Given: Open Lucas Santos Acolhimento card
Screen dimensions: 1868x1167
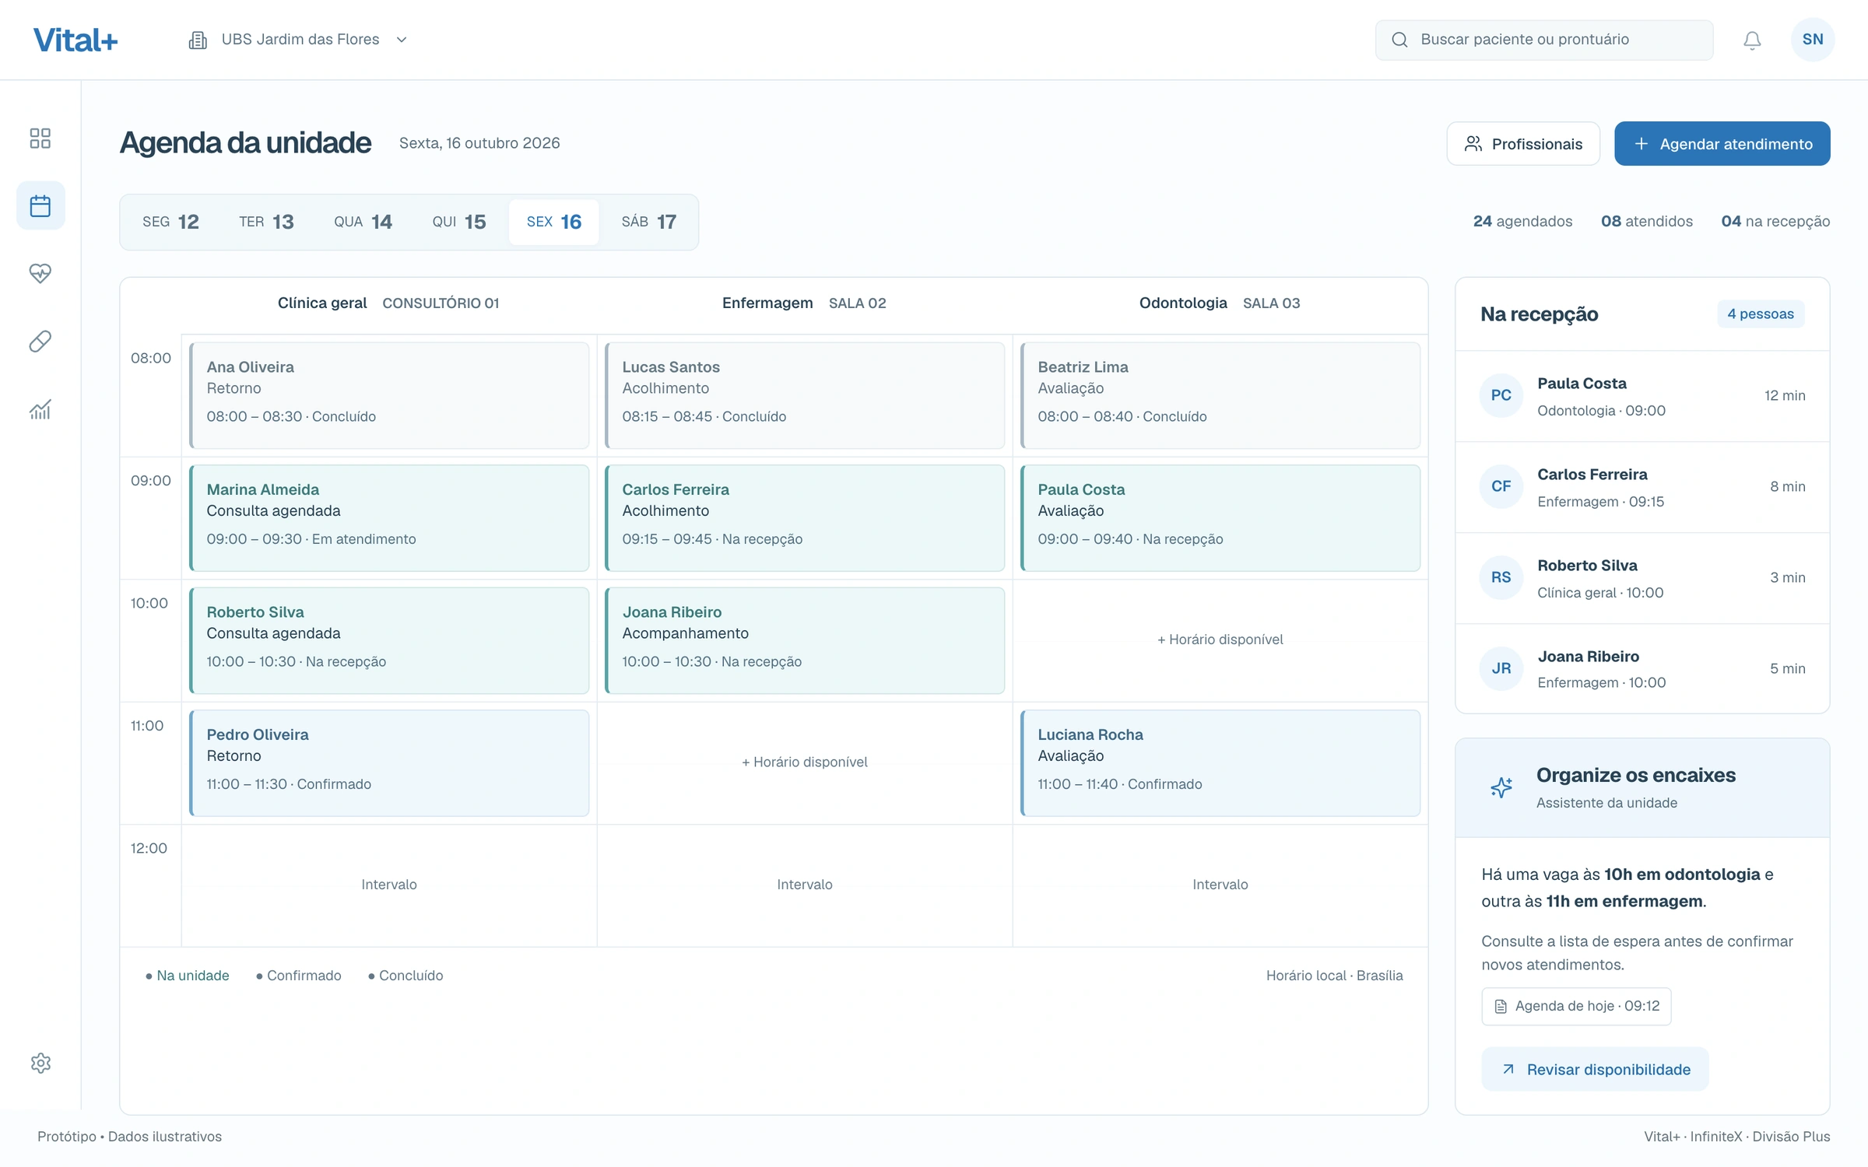Looking at the screenshot, I should point(805,395).
